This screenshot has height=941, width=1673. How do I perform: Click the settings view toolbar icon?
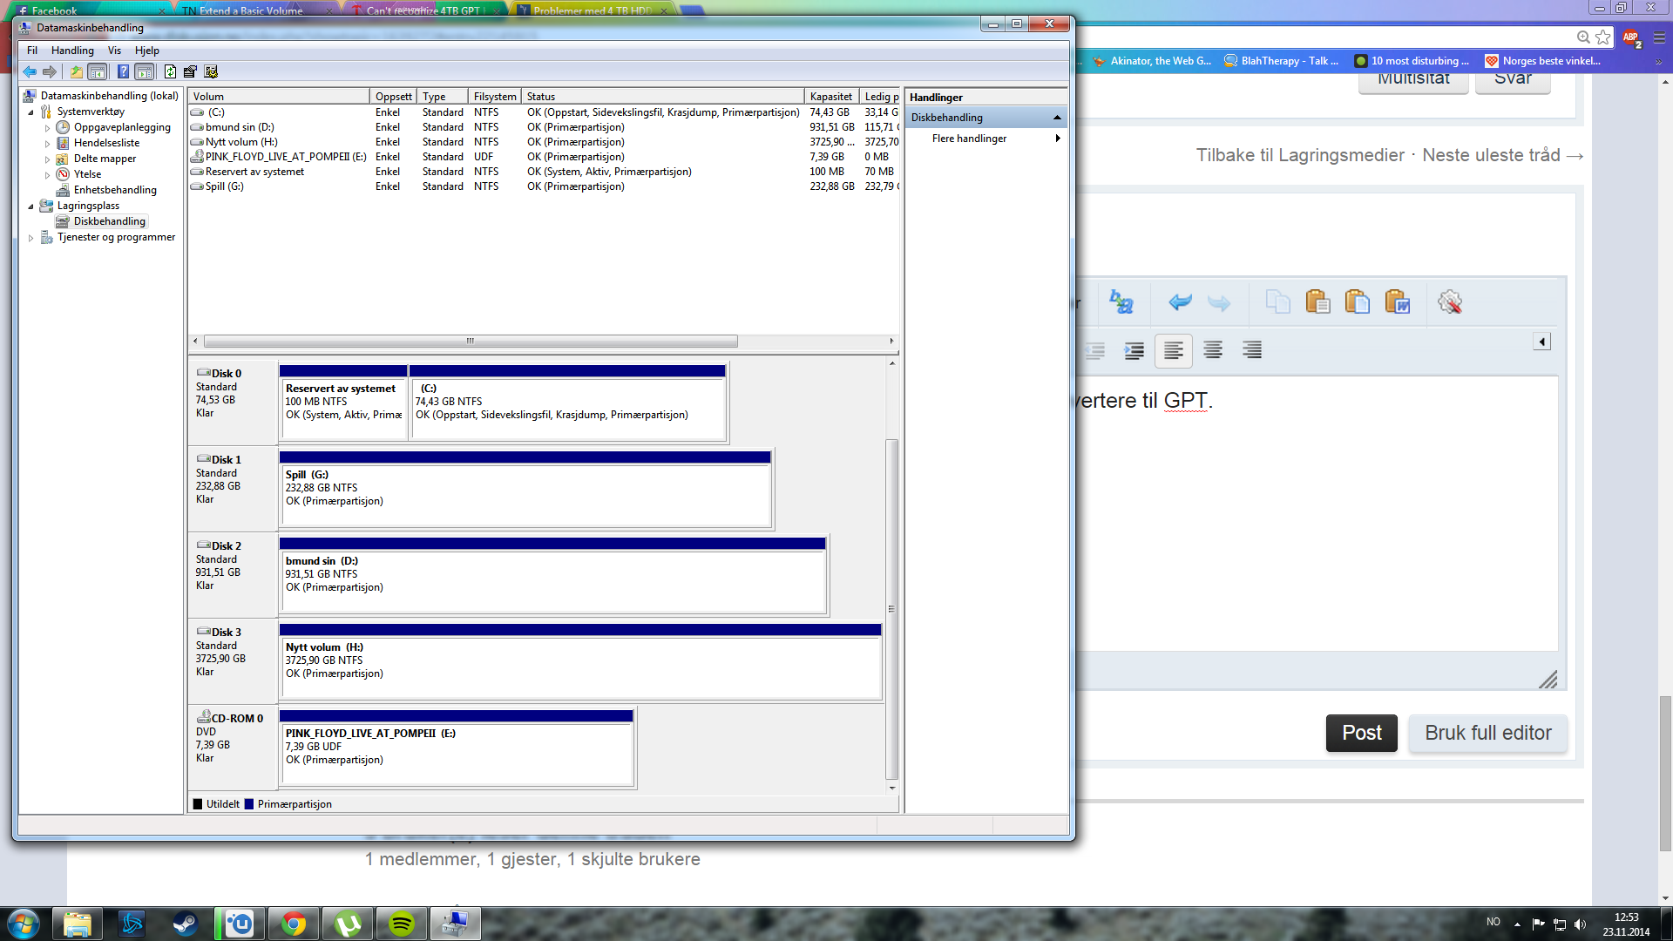(210, 71)
